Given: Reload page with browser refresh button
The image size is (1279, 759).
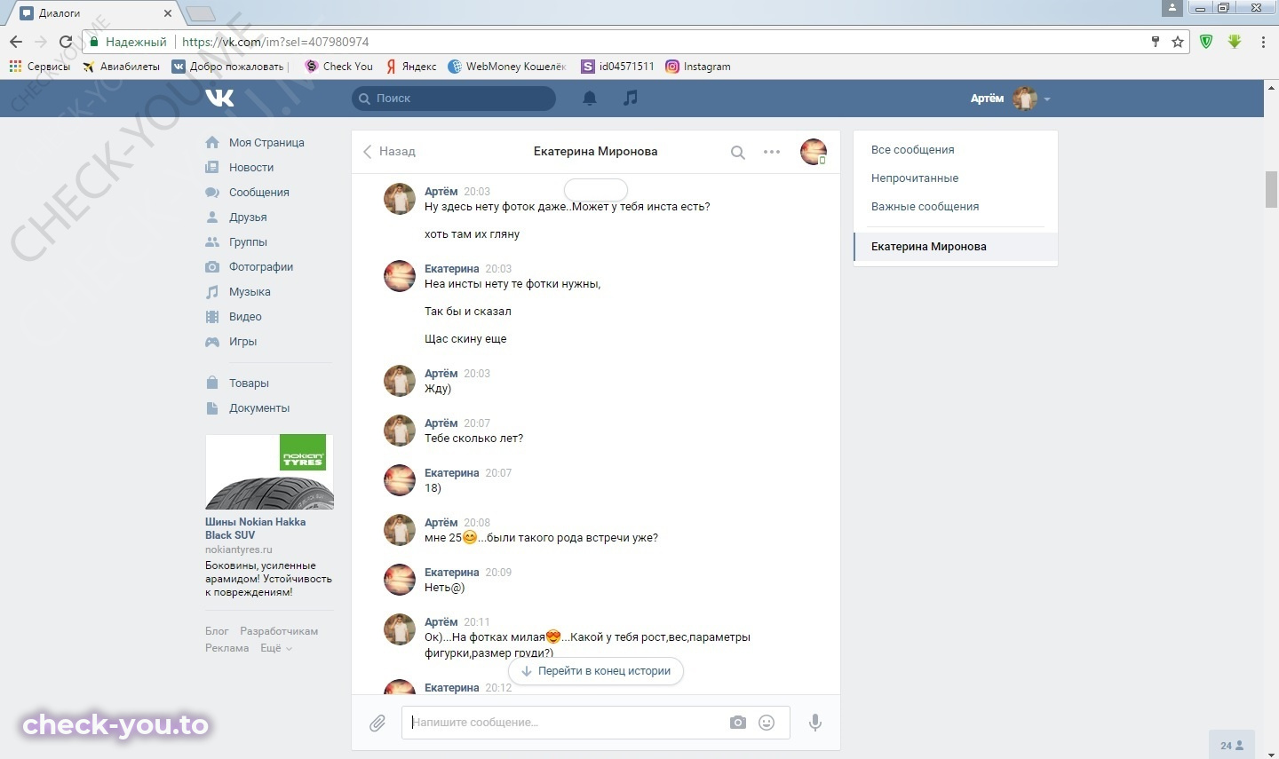Looking at the screenshot, I should pos(66,42).
